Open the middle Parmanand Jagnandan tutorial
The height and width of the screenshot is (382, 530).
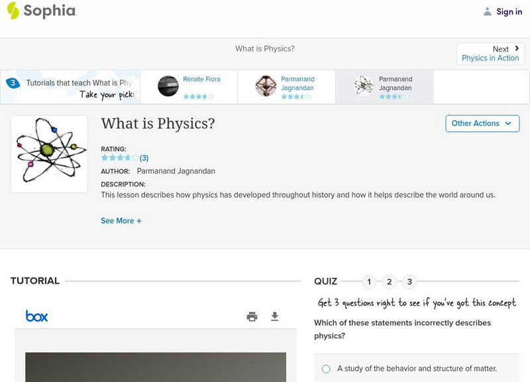coord(297,84)
